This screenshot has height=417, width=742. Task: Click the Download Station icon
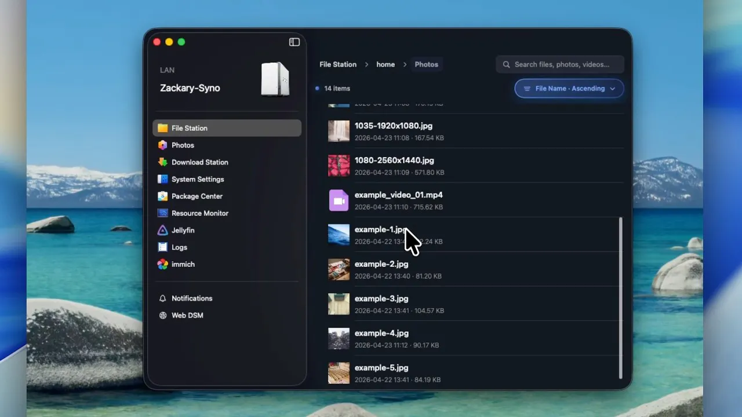click(x=163, y=162)
